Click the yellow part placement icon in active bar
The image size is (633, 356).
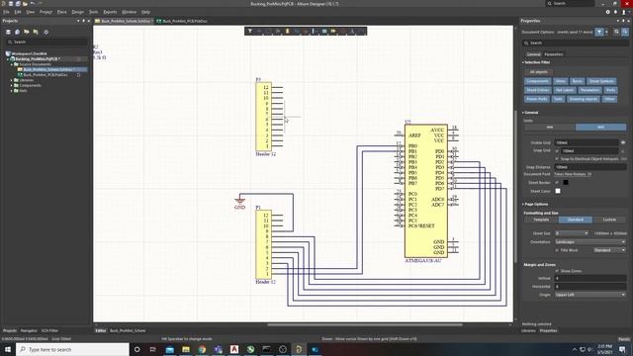coord(288,31)
